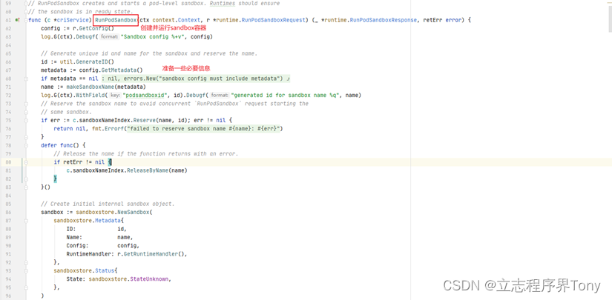This screenshot has width=612, height=300.
Task: Click the RunPodSandboxResponse return type
Action: click(x=383, y=20)
